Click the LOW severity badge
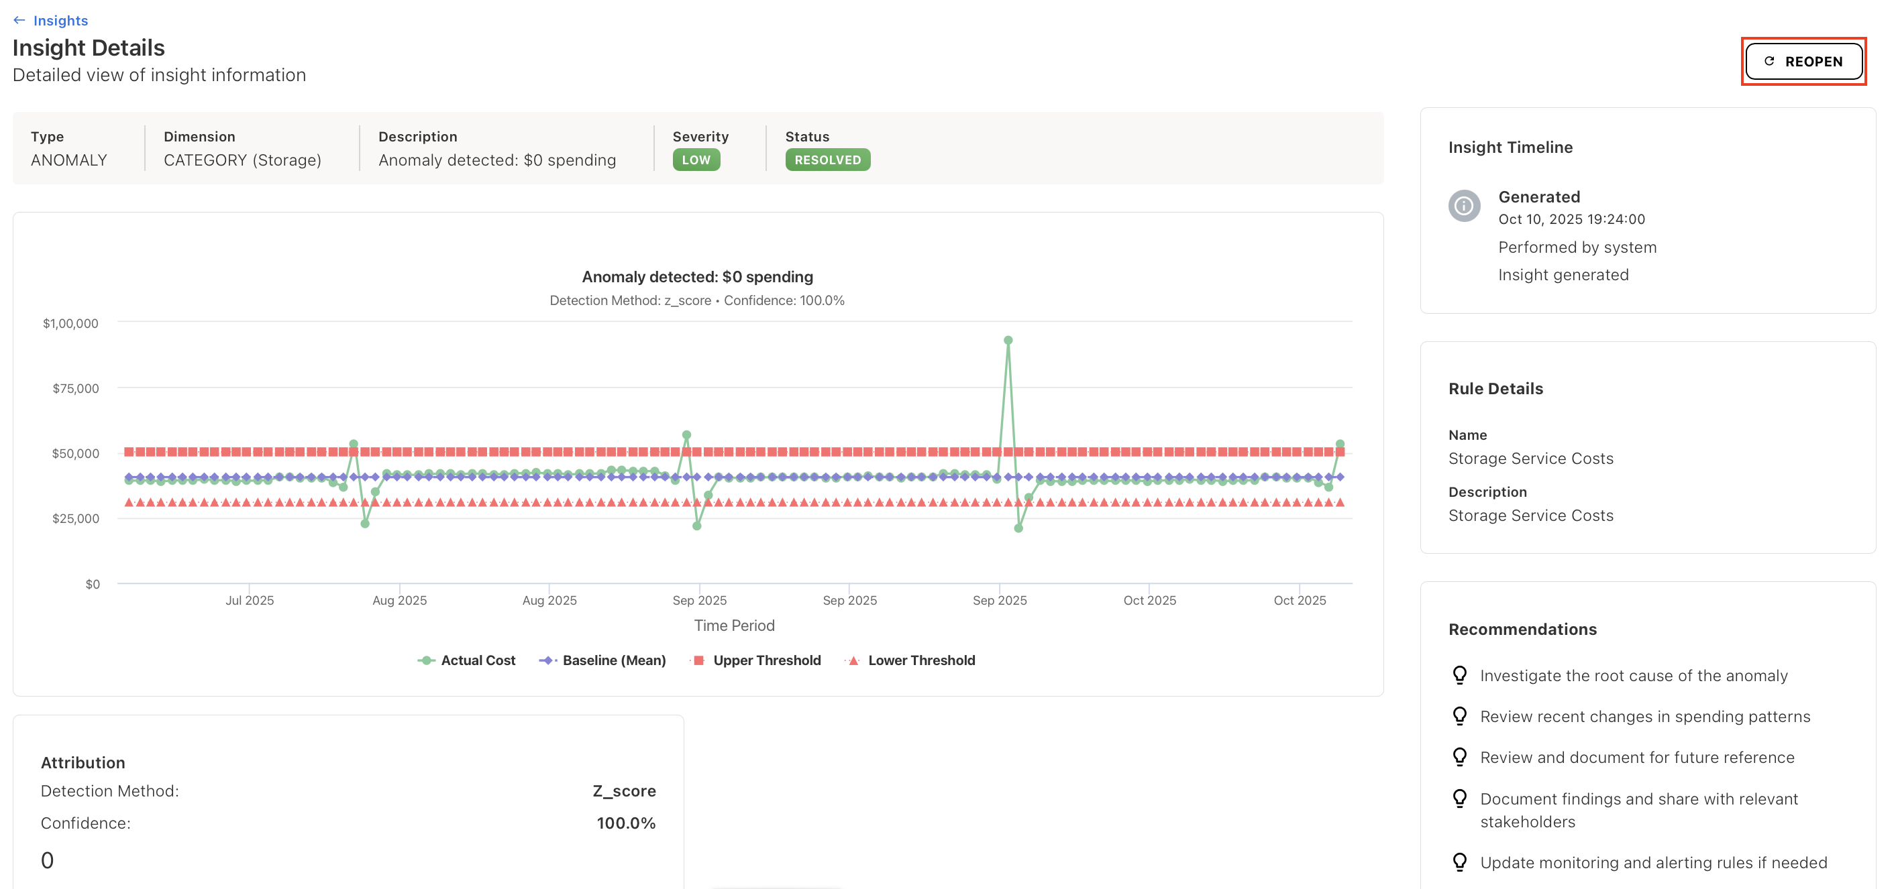Viewport: 1896px width, 889px height. tap(696, 160)
